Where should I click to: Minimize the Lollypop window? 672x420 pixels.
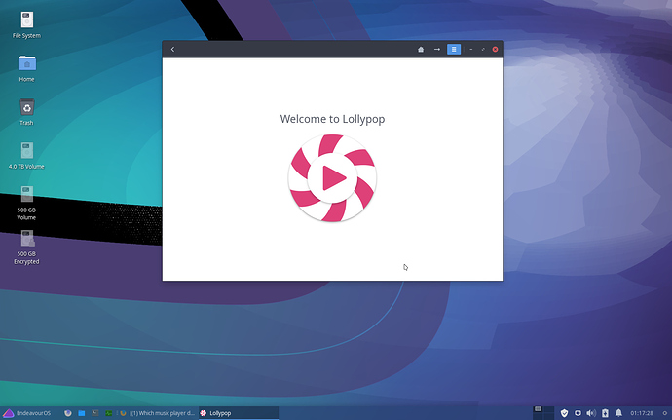point(471,50)
